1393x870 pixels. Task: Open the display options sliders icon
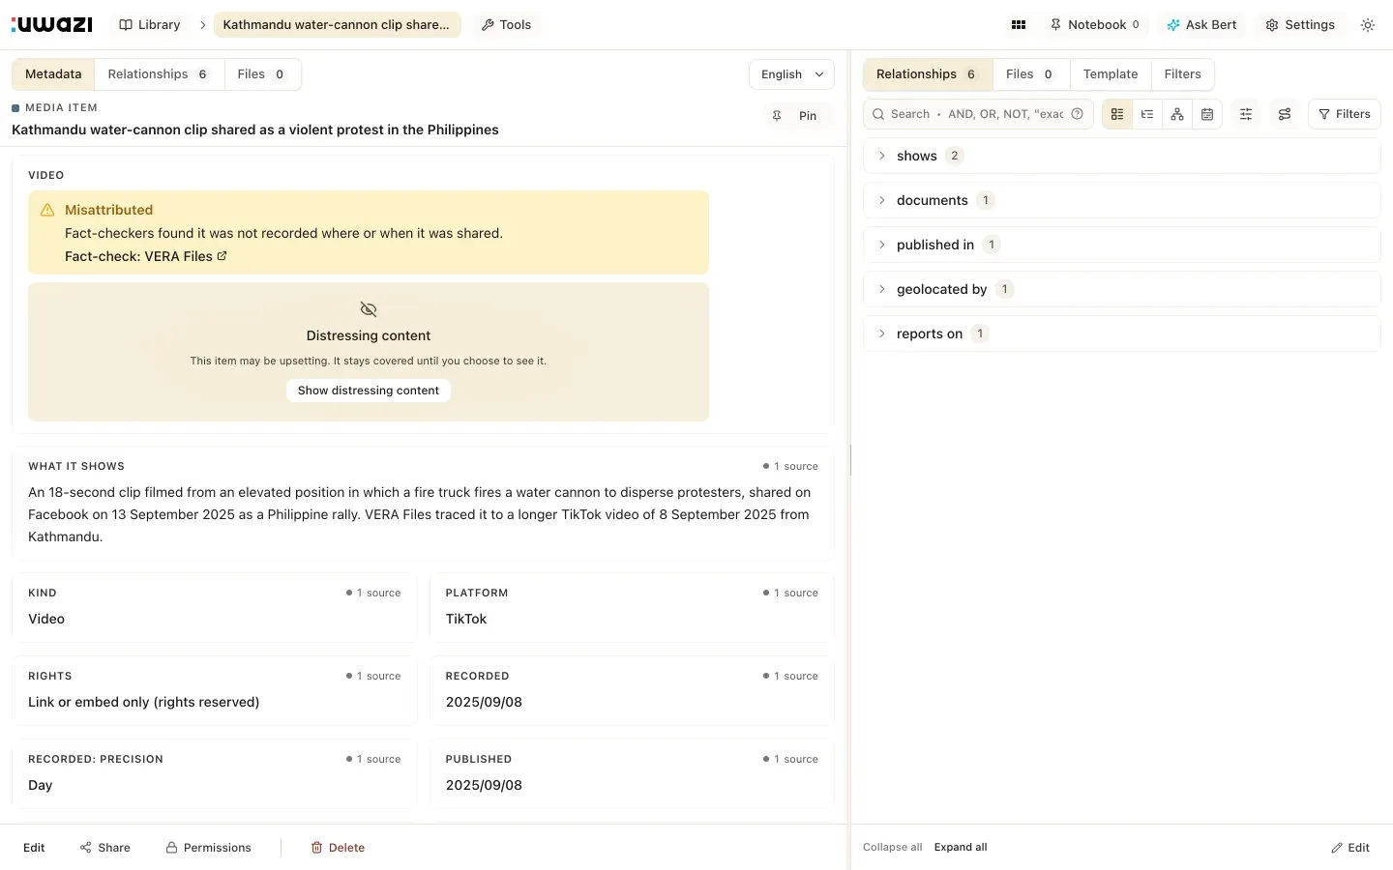pos(1246,114)
